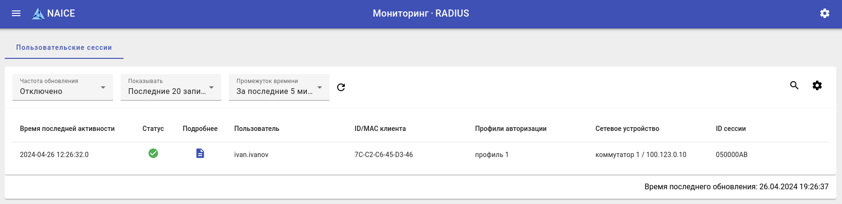Open the search magnifier icon
The height and width of the screenshot is (204, 842).
point(794,85)
